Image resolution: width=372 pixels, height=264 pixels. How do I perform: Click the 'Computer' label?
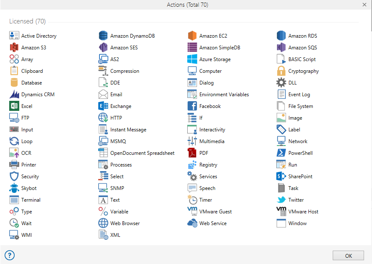point(210,71)
